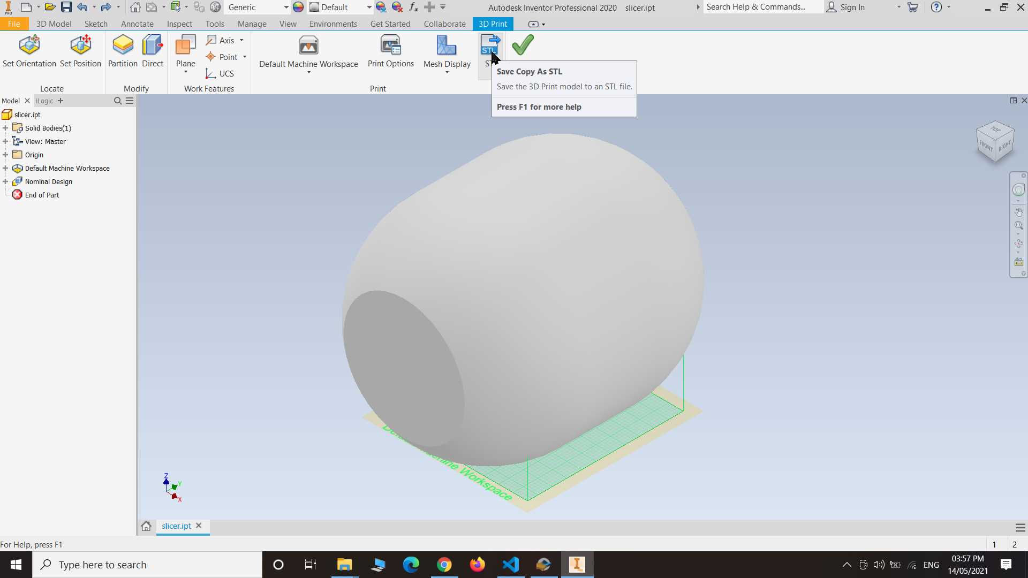Click the Help question mark icon

(936, 7)
